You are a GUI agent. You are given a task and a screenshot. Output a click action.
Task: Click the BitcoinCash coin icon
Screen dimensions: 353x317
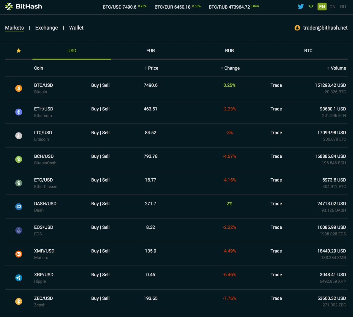pos(18,159)
